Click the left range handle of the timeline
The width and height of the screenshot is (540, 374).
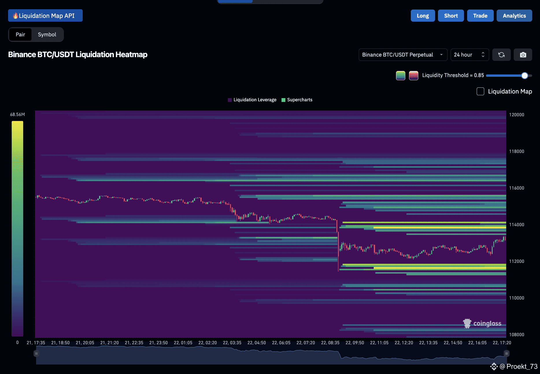click(36, 353)
